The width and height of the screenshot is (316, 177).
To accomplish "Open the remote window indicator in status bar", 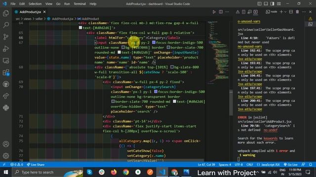I will click(4, 165).
